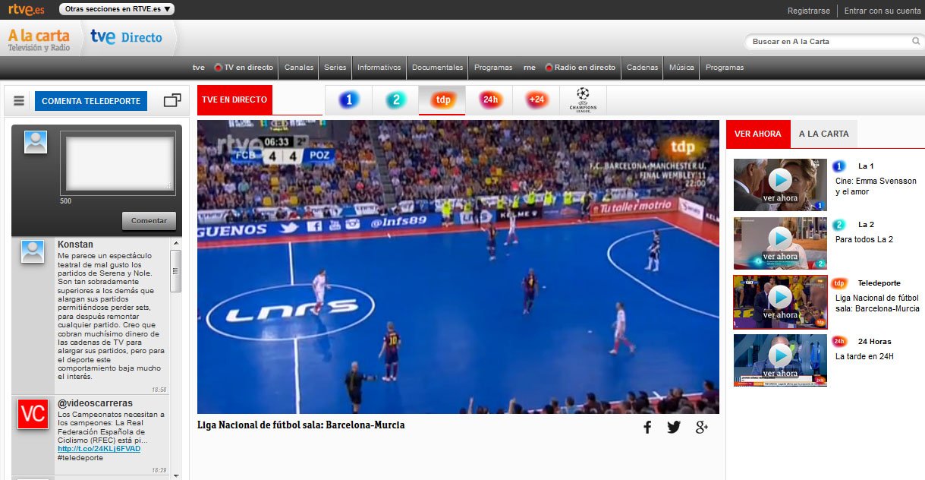This screenshot has height=480, width=925.
Task: Click the live futsal video player
Action: click(x=458, y=267)
